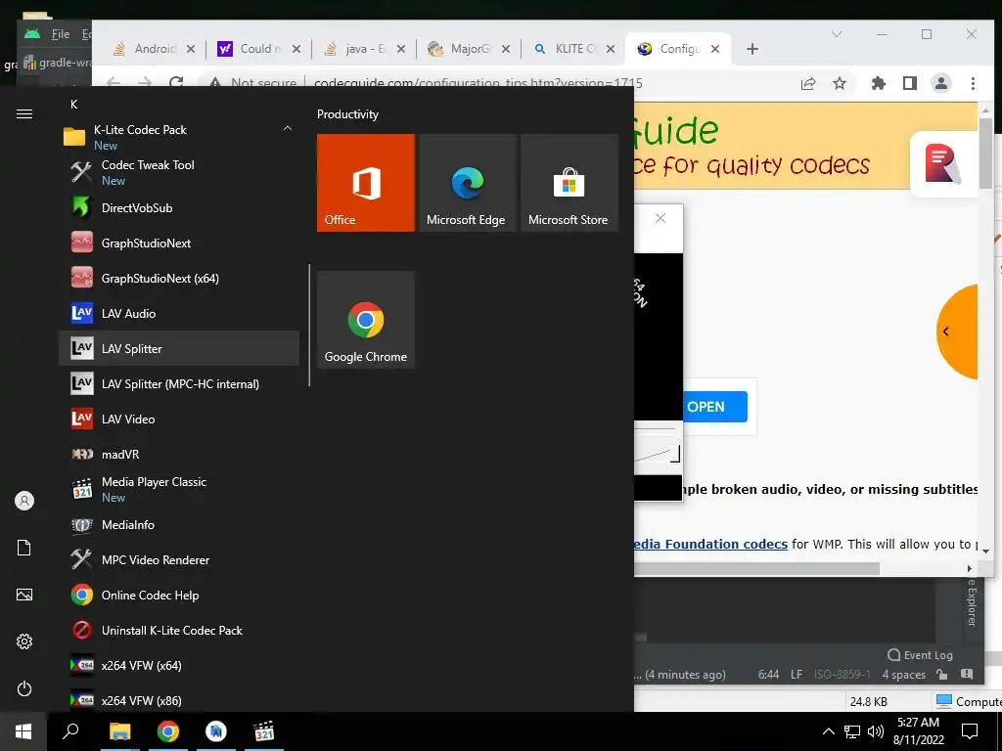This screenshot has width=1002, height=751.
Task: Open MPC Video Renderer
Action: tap(179, 559)
